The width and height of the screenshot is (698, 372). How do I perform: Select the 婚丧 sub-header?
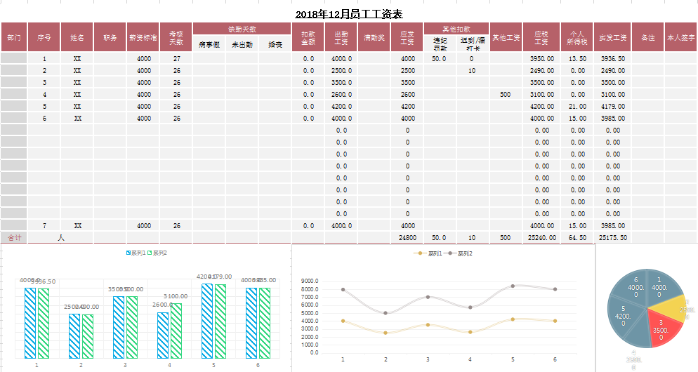pyautogui.click(x=275, y=44)
